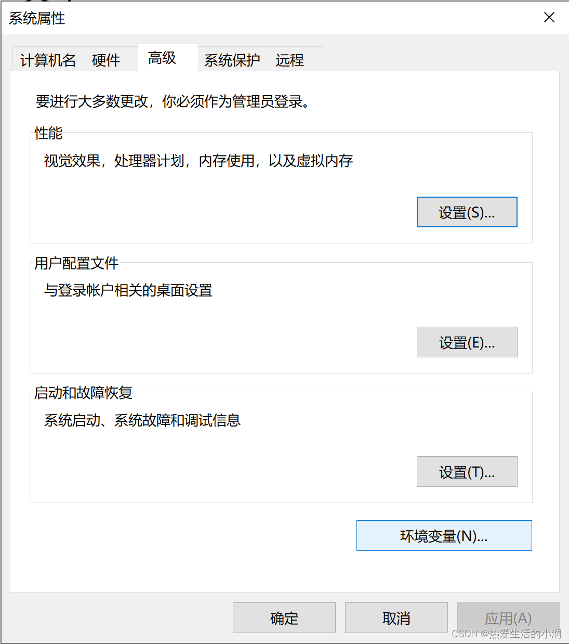Image resolution: width=569 pixels, height=644 pixels.
Task: Open startup and recovery settings 设置(T)
Action: [466, 471]
